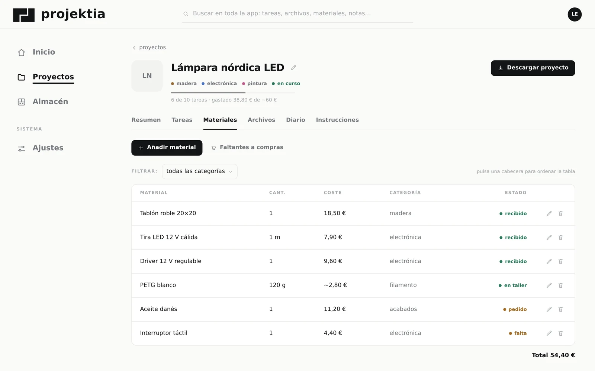This screenshot has height=371, width=595.
Task: Switch to the Diario tab
Action: [x=296, y=120]
